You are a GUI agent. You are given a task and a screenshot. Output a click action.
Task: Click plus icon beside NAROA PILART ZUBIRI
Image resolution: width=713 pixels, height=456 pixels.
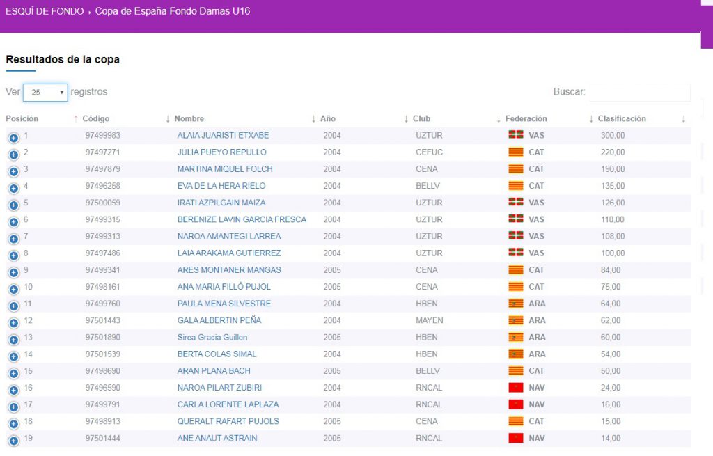click(14, 390)
